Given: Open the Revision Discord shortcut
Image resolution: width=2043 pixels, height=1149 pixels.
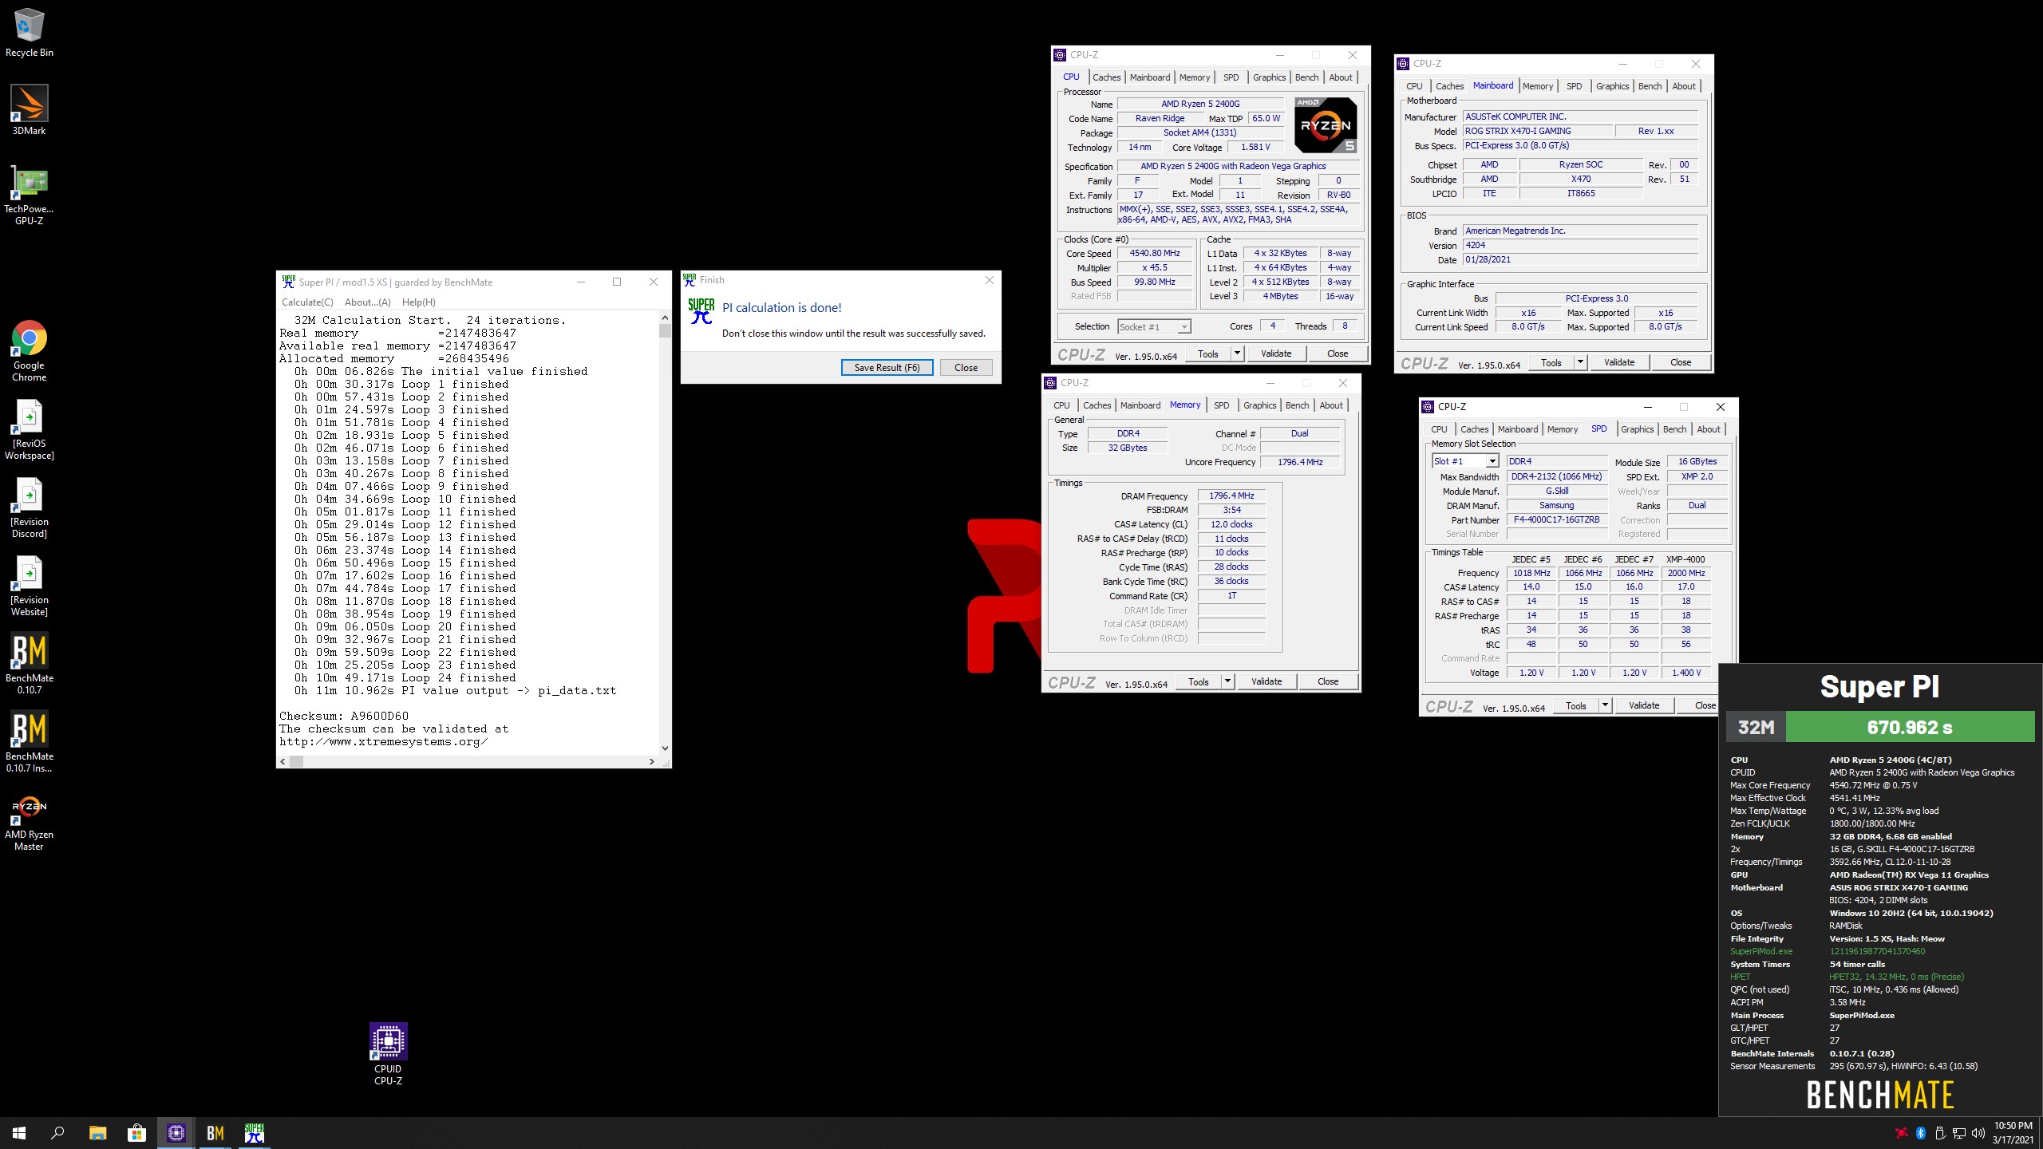Looking at the screenshot, I should pyautogui.click(x=30, y=507).
